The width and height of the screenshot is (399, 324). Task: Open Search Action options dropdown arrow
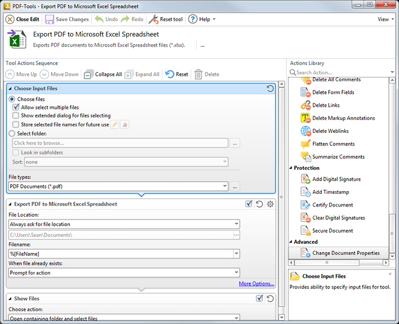(x=392, y=72)
